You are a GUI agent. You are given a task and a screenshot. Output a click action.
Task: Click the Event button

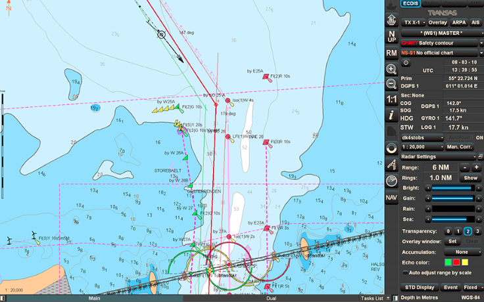pyautogui.click(x=450, y=288)
